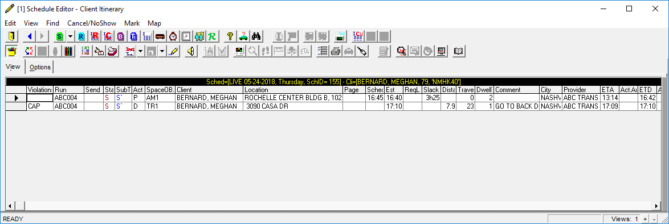Click the yellow schedule info title bar
Viewport: 669px width, 224px height.
coord(333,82)
